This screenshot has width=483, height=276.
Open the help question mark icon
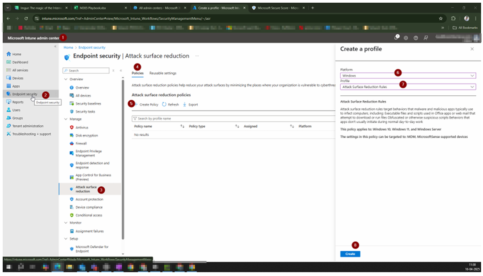pos(416,38)
